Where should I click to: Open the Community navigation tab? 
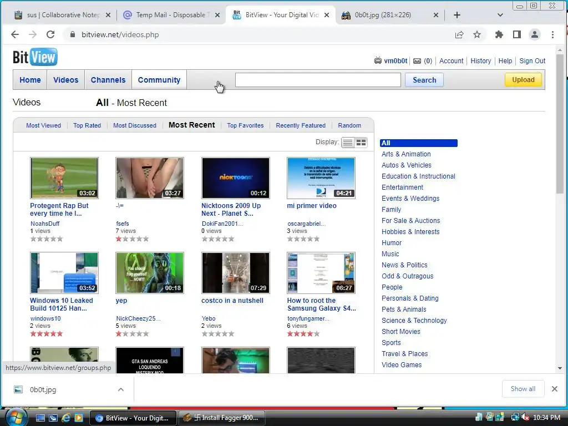coord(159,80)
